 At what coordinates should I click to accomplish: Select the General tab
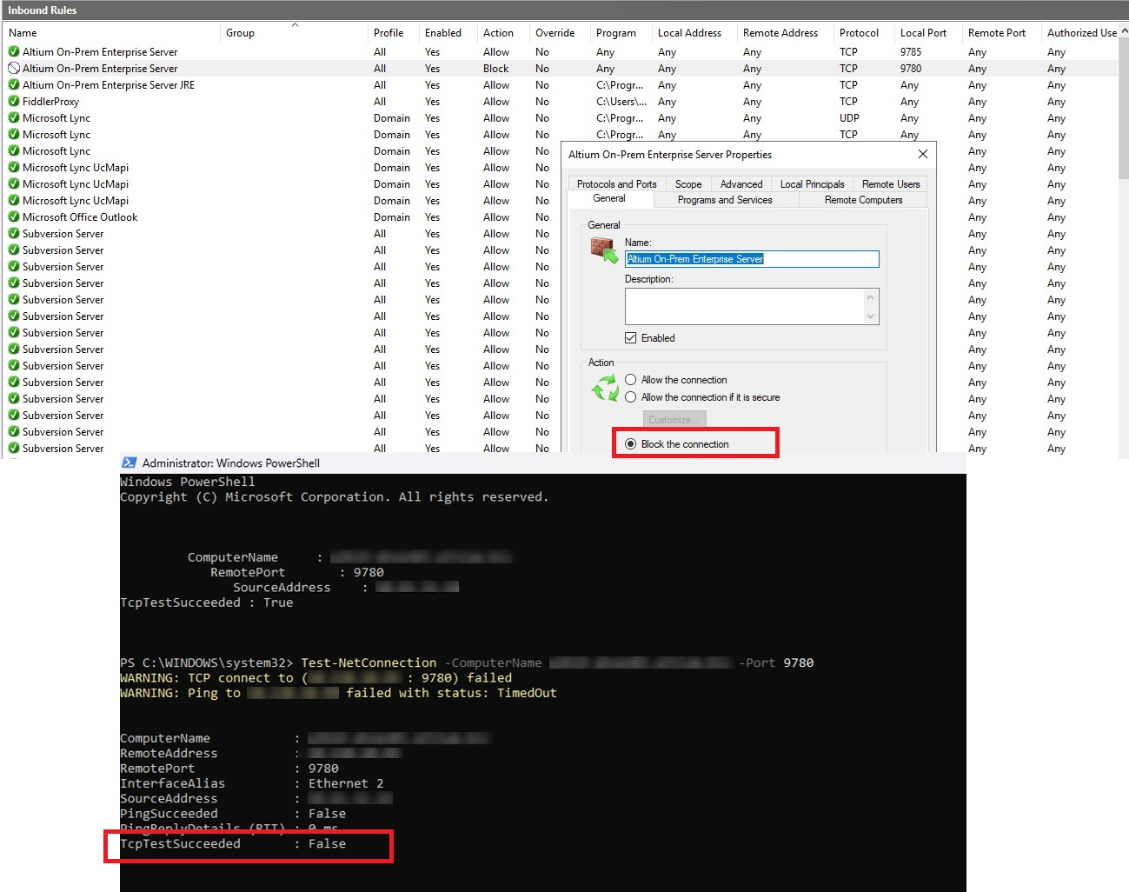point(609,199)
